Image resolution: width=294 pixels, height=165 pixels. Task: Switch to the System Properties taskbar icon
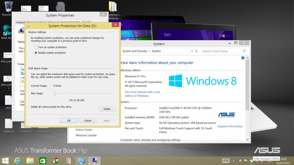[x=94, y=161]
